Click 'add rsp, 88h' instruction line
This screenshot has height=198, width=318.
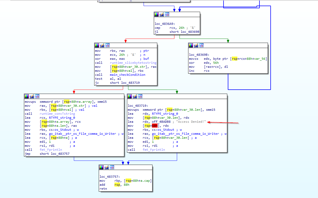(x=114, y=185)
